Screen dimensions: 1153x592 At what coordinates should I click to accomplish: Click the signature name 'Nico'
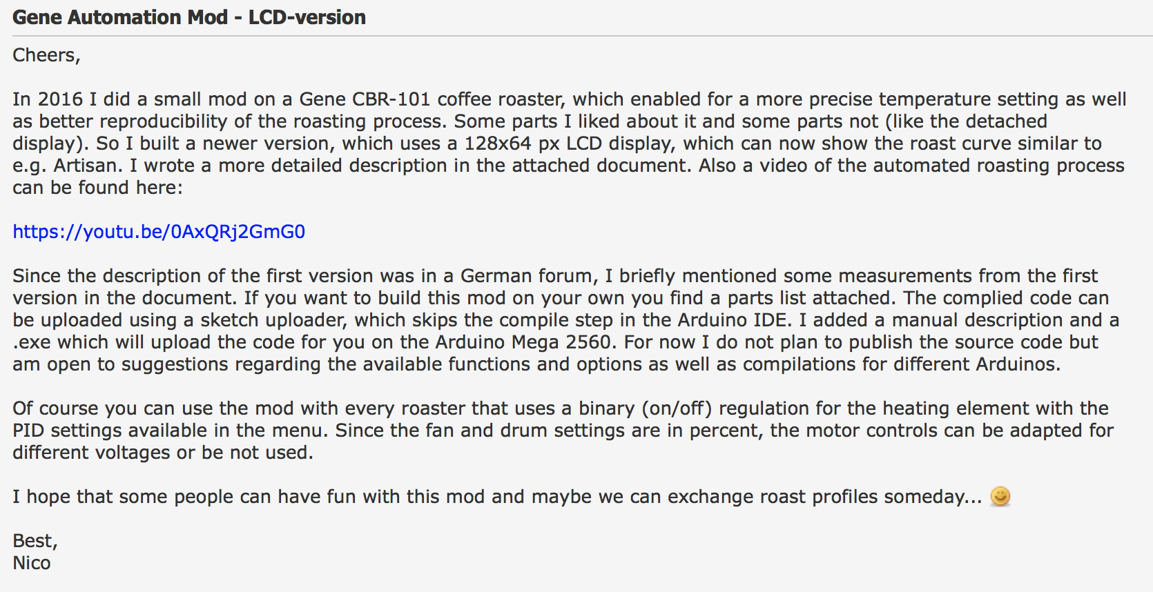[32, 563]
